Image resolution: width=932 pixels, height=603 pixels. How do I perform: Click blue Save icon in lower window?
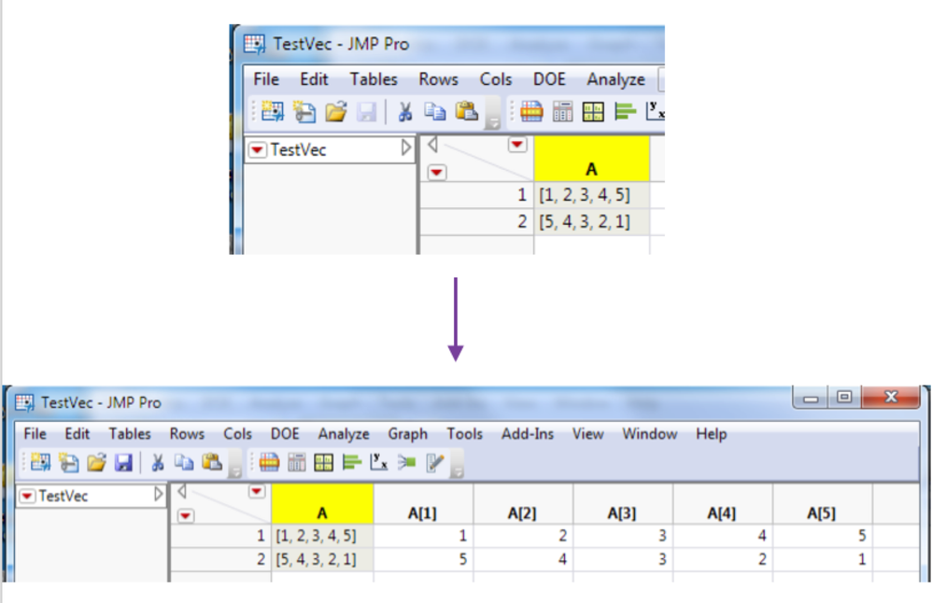click(x=123, y=462)
